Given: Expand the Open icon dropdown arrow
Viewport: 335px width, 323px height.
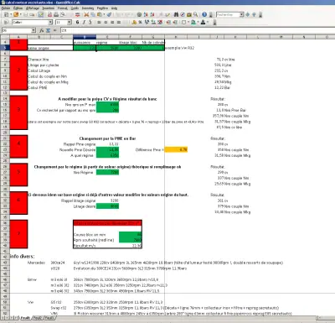Looking at the screenshot, I should (21, 14).
